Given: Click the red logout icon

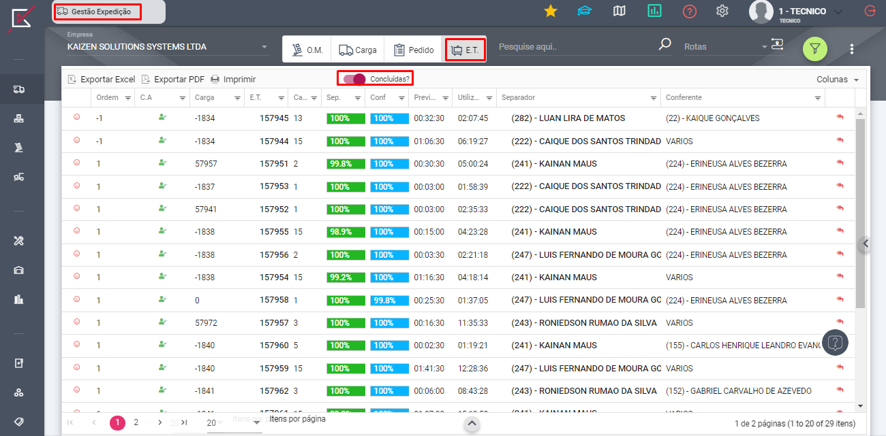Looking at the screenshot, I should [x=870, y=11].
